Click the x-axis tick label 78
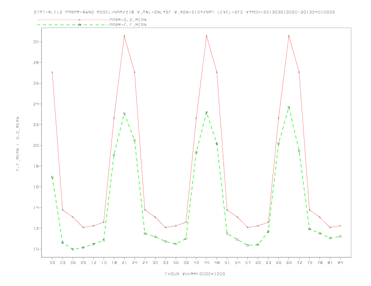 [x=319, y=263]
